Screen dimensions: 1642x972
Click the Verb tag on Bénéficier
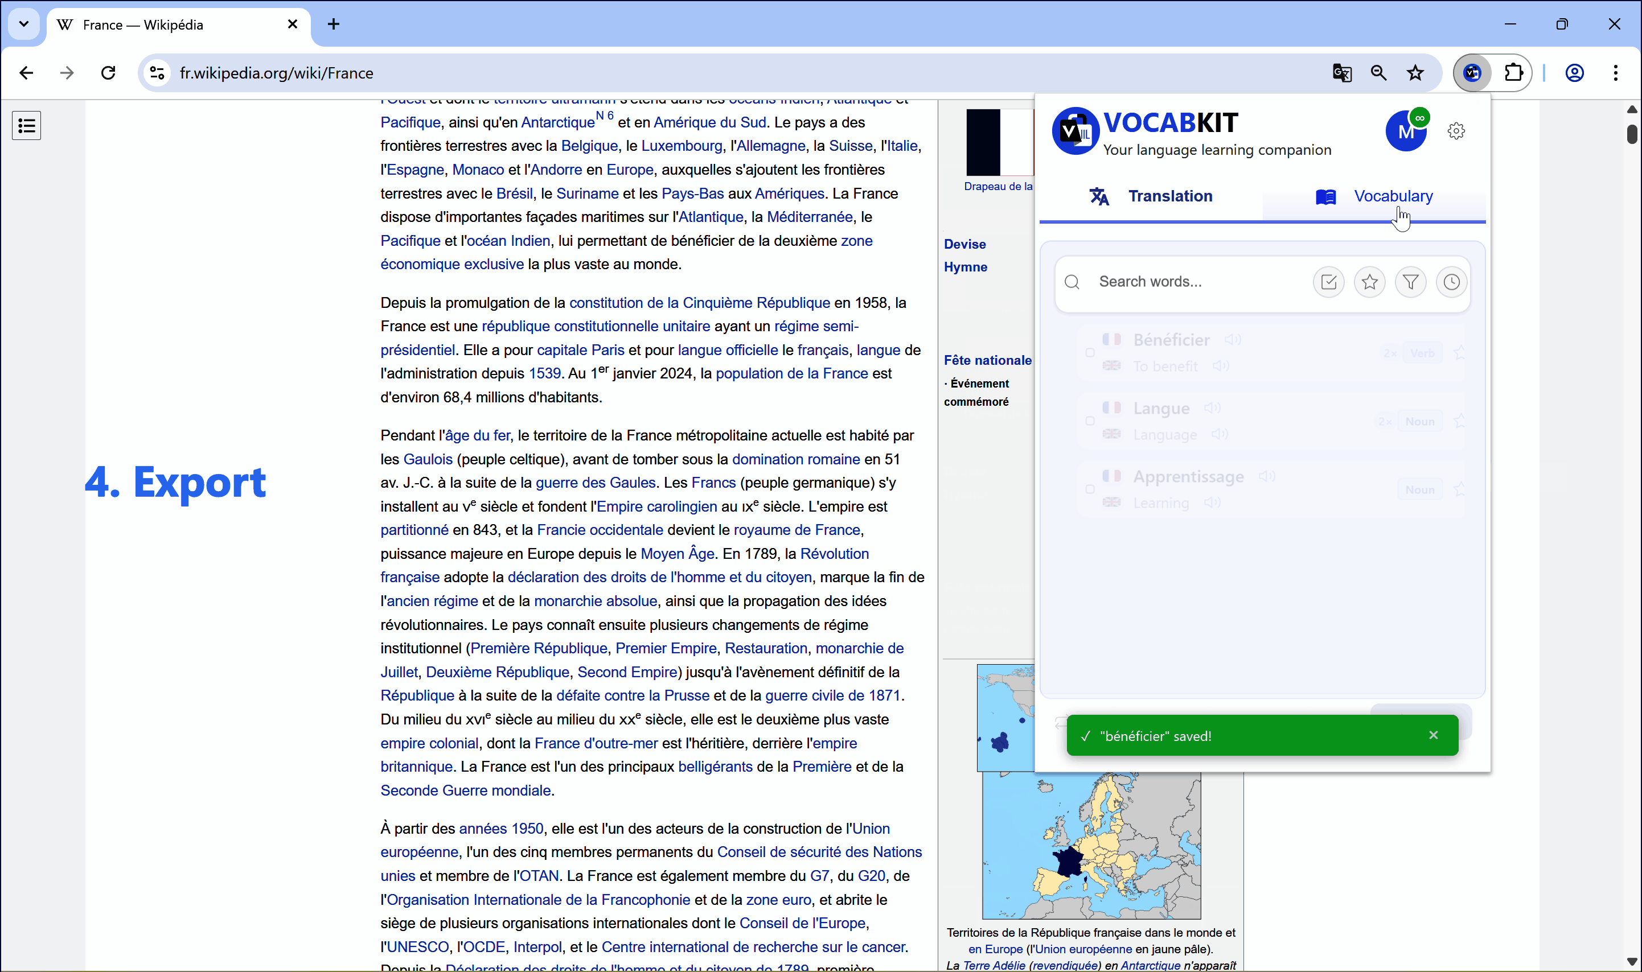tap(1422, 353)
